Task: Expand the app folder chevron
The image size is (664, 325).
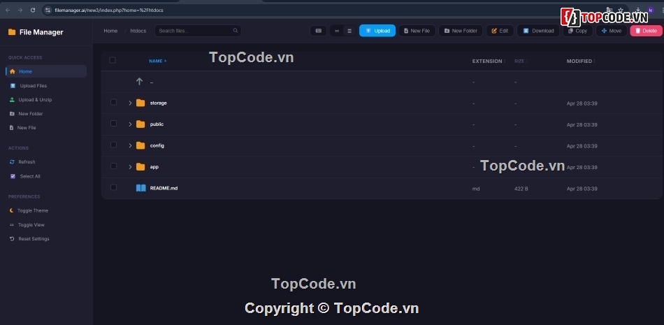Action: tap(130, 167)
